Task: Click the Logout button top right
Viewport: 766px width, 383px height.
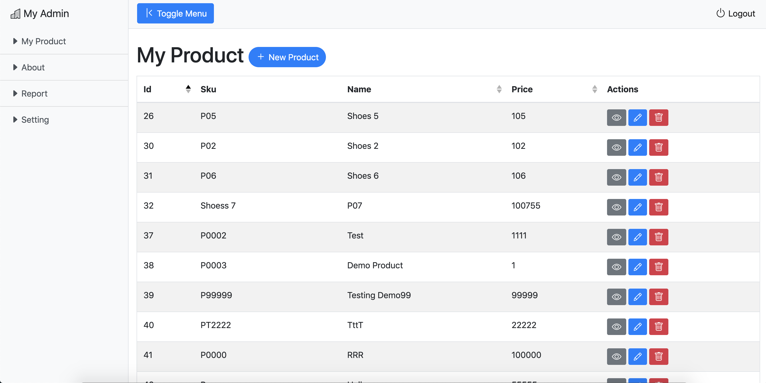Action: 735,13
